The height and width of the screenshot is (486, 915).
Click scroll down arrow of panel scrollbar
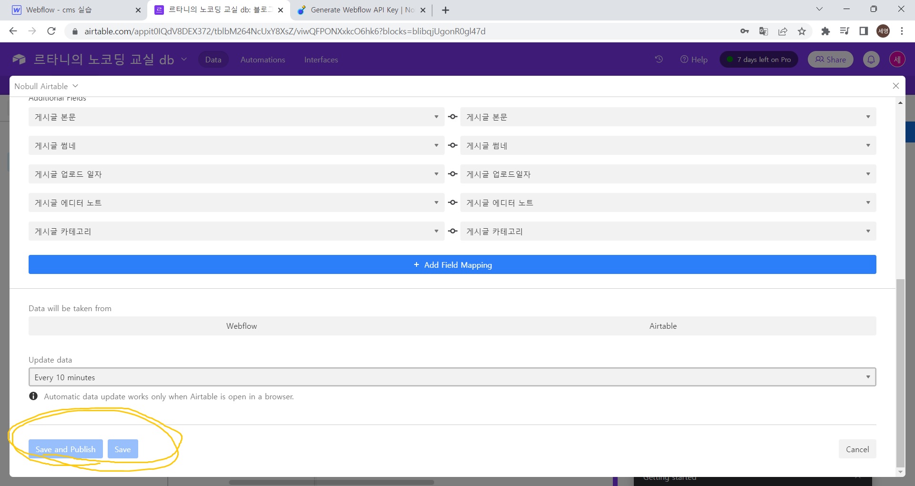pos(900,472)
